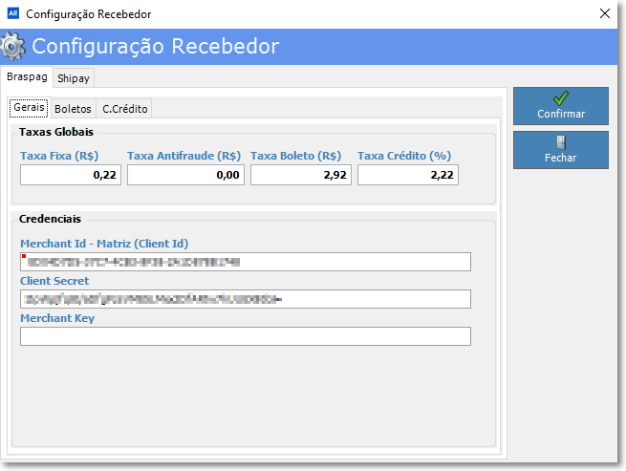This screenshot has height=471, width=626.
Task: Click the Merchant Id - Matriz text box
Action: (x=246, y=262)
